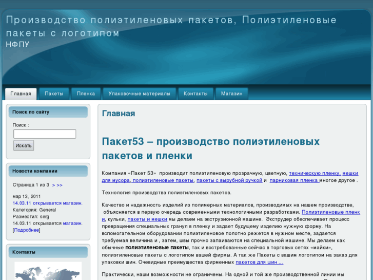373x280 pixels.
Task: Click the НФПУ header subtitle
Action: click(17, 44)
